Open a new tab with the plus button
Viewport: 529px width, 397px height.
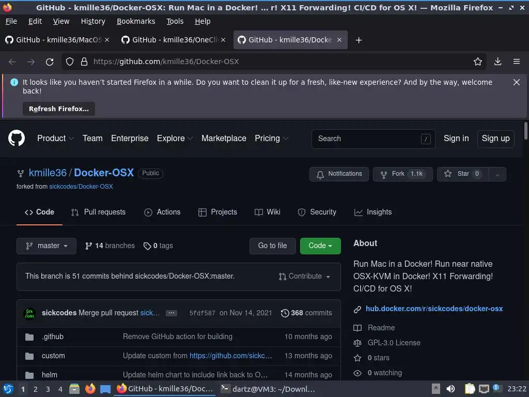pyautogui.click(x=359, y=40)
